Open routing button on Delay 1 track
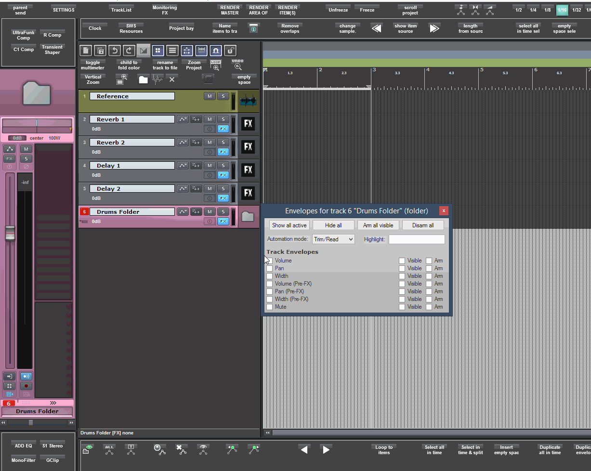591x471 pixels. click(x=196, y=166)
